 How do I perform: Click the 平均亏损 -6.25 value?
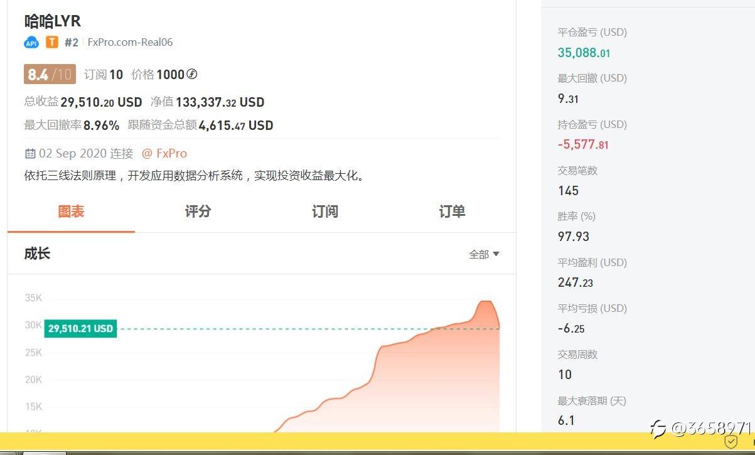(571, 328)
